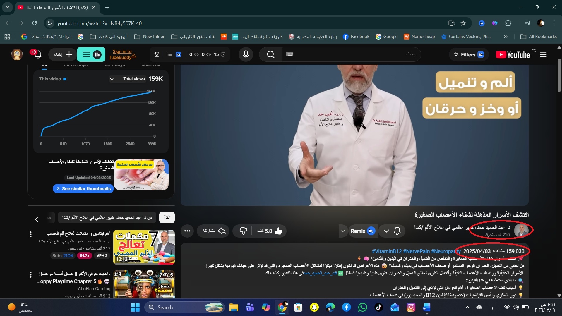Click See similar thumbnails
Image resolution: width=562 pixels, height=316 pixels.
click(83, 189)
